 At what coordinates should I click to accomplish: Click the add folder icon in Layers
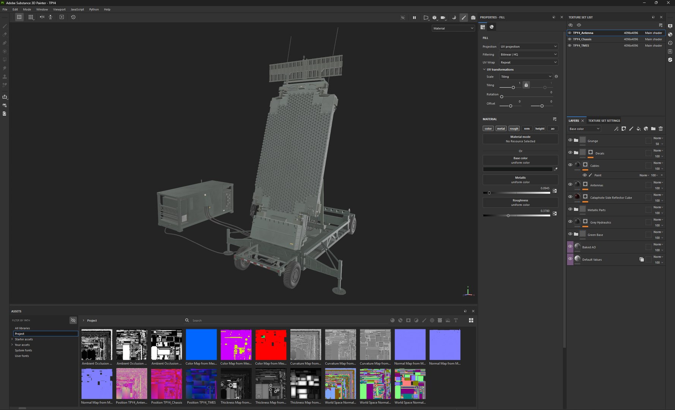pos(653,129)
